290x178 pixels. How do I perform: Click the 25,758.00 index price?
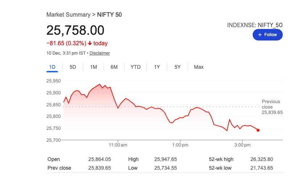coord(75,30)
